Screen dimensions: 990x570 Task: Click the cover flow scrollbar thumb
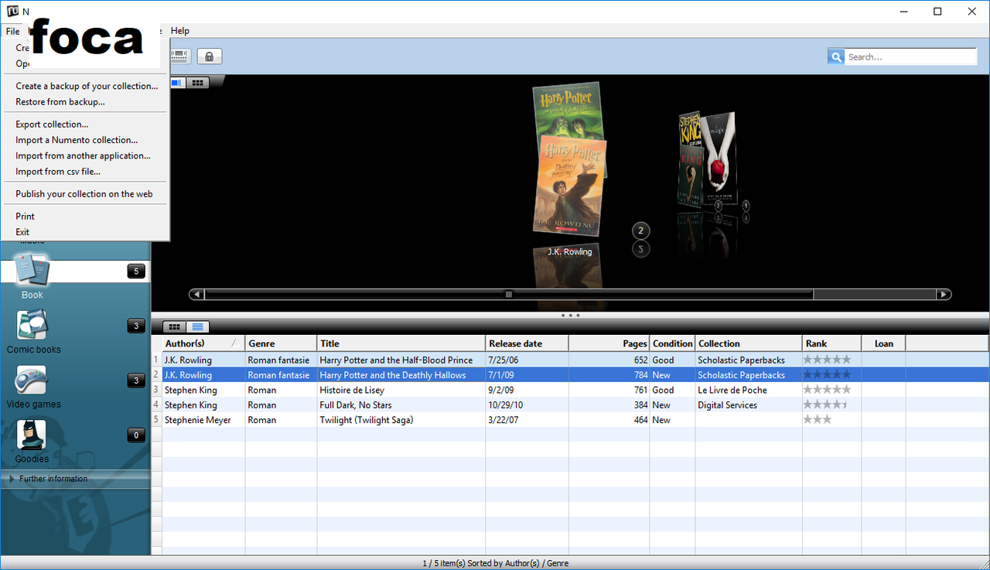click(509, 294)
